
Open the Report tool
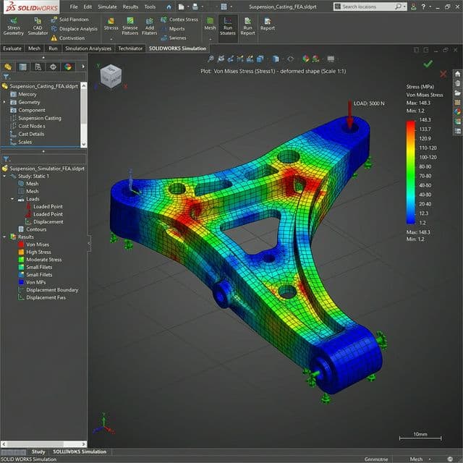pyautogui.click(x=268, y=24)
